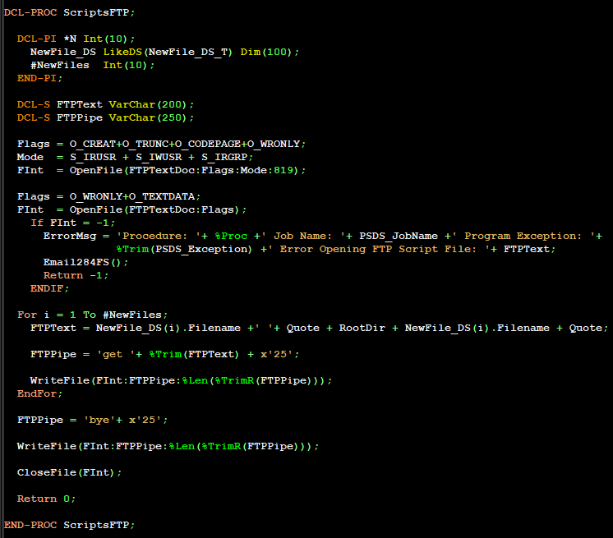The width and height of the screenshot is (613, 538).
Task: Click 'DCL-S FTPText VarChar(200);' declaration
Action: [105, 104]
